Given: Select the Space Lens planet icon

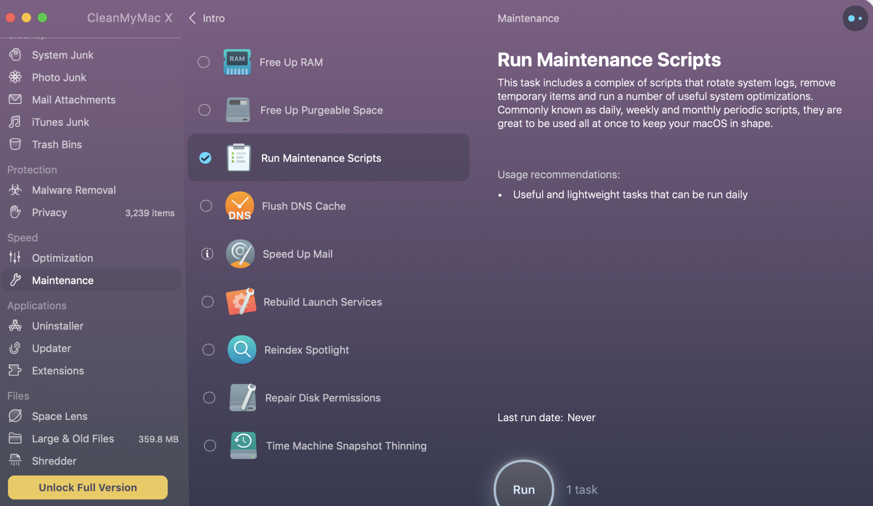Looking at the screenshot, I should pos(15,416).
